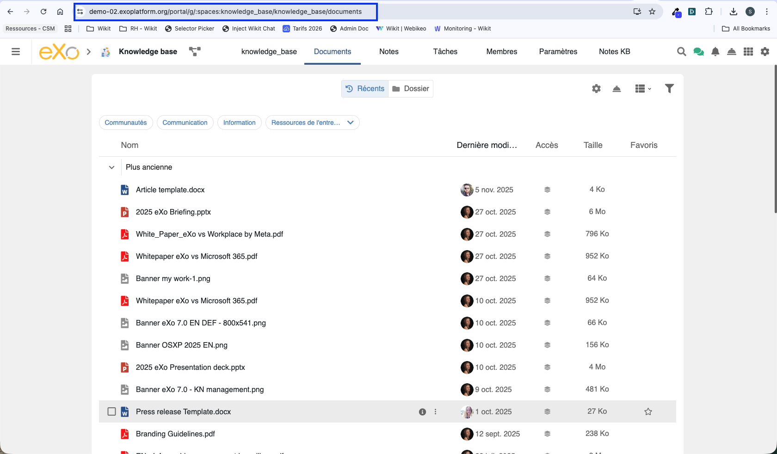Open the Tâches tab
Screen dimensions: 777x454
pos(445,52)
